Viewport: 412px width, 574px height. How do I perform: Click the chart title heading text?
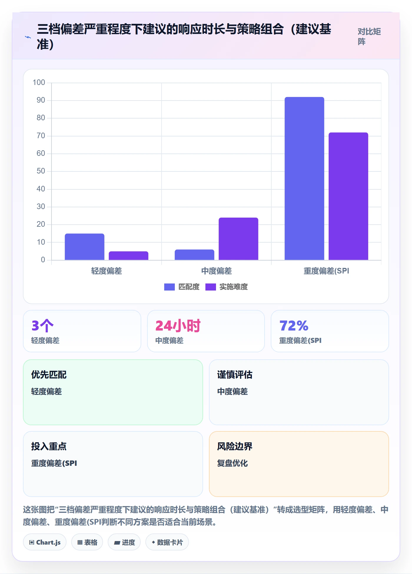coord(184,36)
